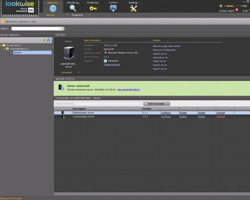Open the Control monitor icon

click(113, 8)
